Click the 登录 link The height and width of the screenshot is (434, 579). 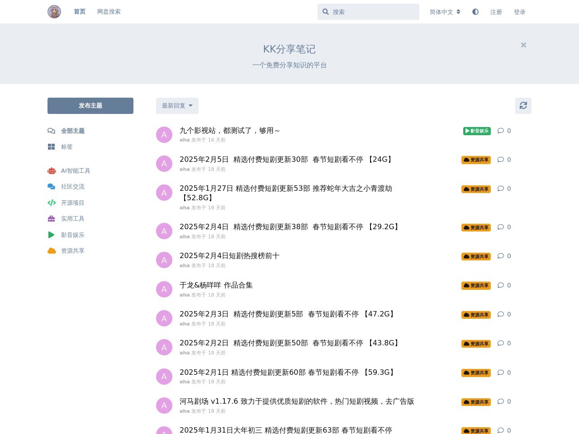point(520,12)
